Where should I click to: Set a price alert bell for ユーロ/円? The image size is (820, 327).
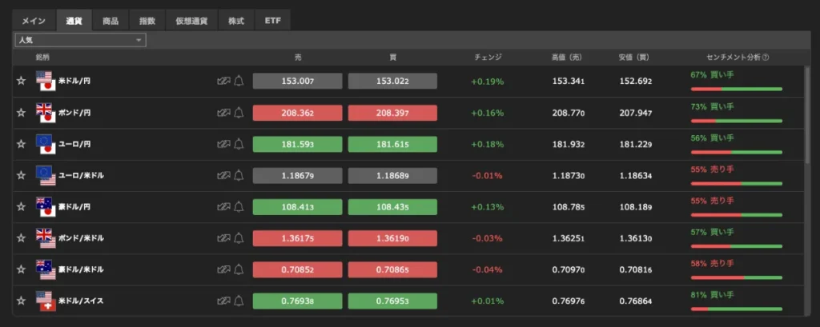coord(239,144)
